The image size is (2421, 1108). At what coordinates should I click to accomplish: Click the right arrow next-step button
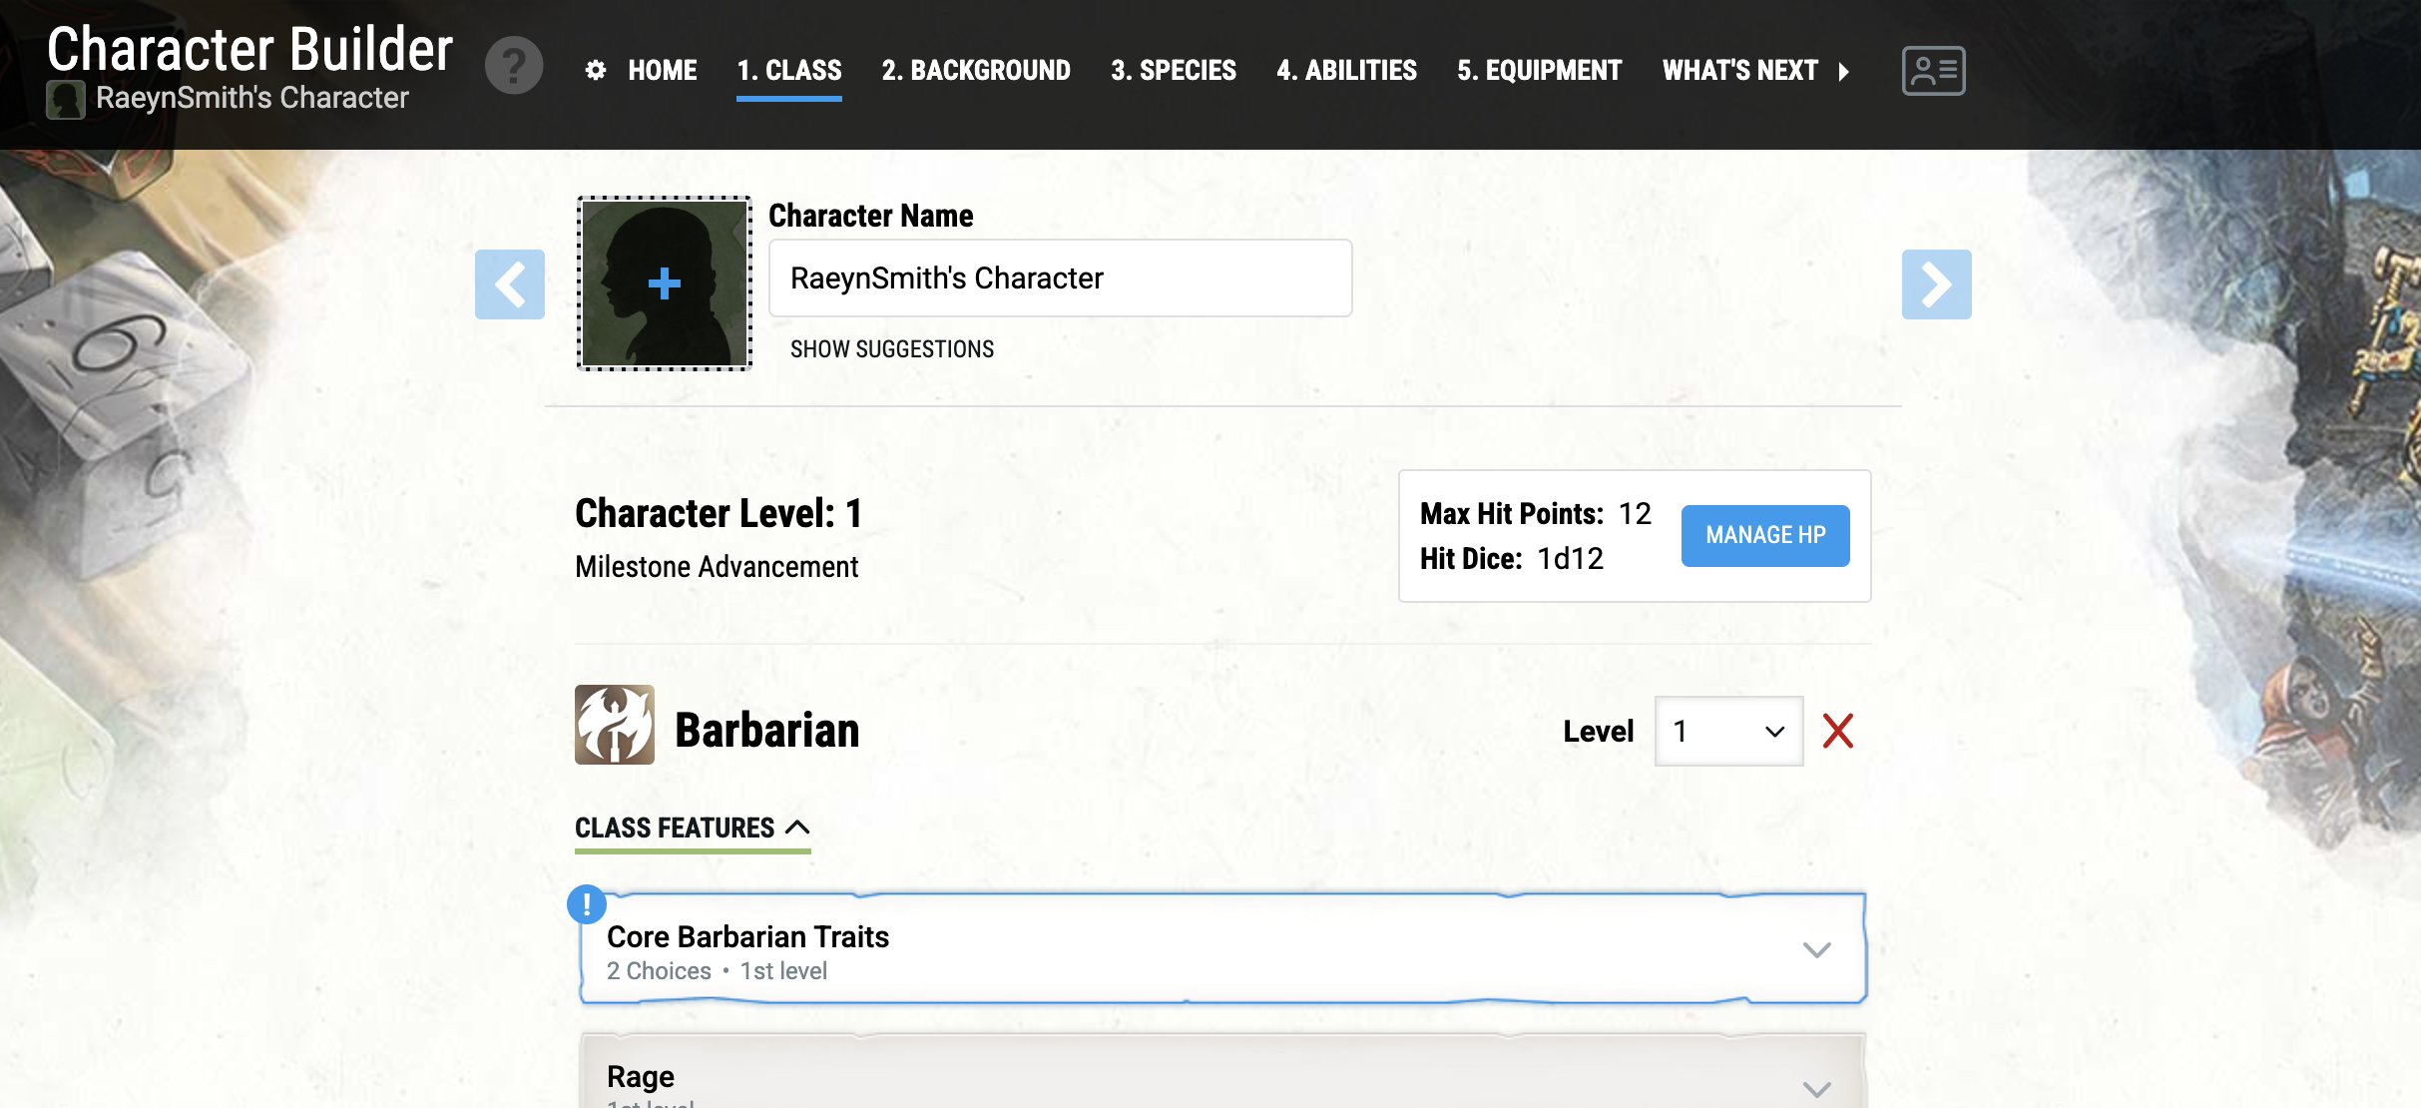[x=1936, y=284]
